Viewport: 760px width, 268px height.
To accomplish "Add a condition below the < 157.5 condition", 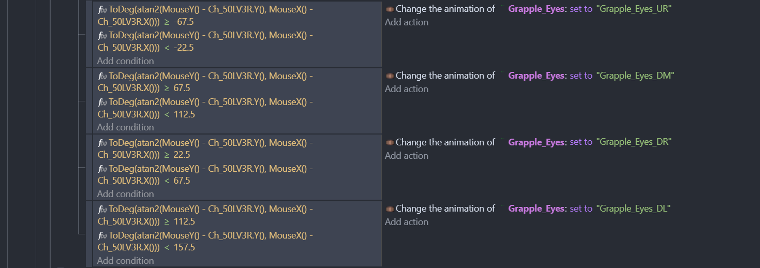I will tap(125, 261).
